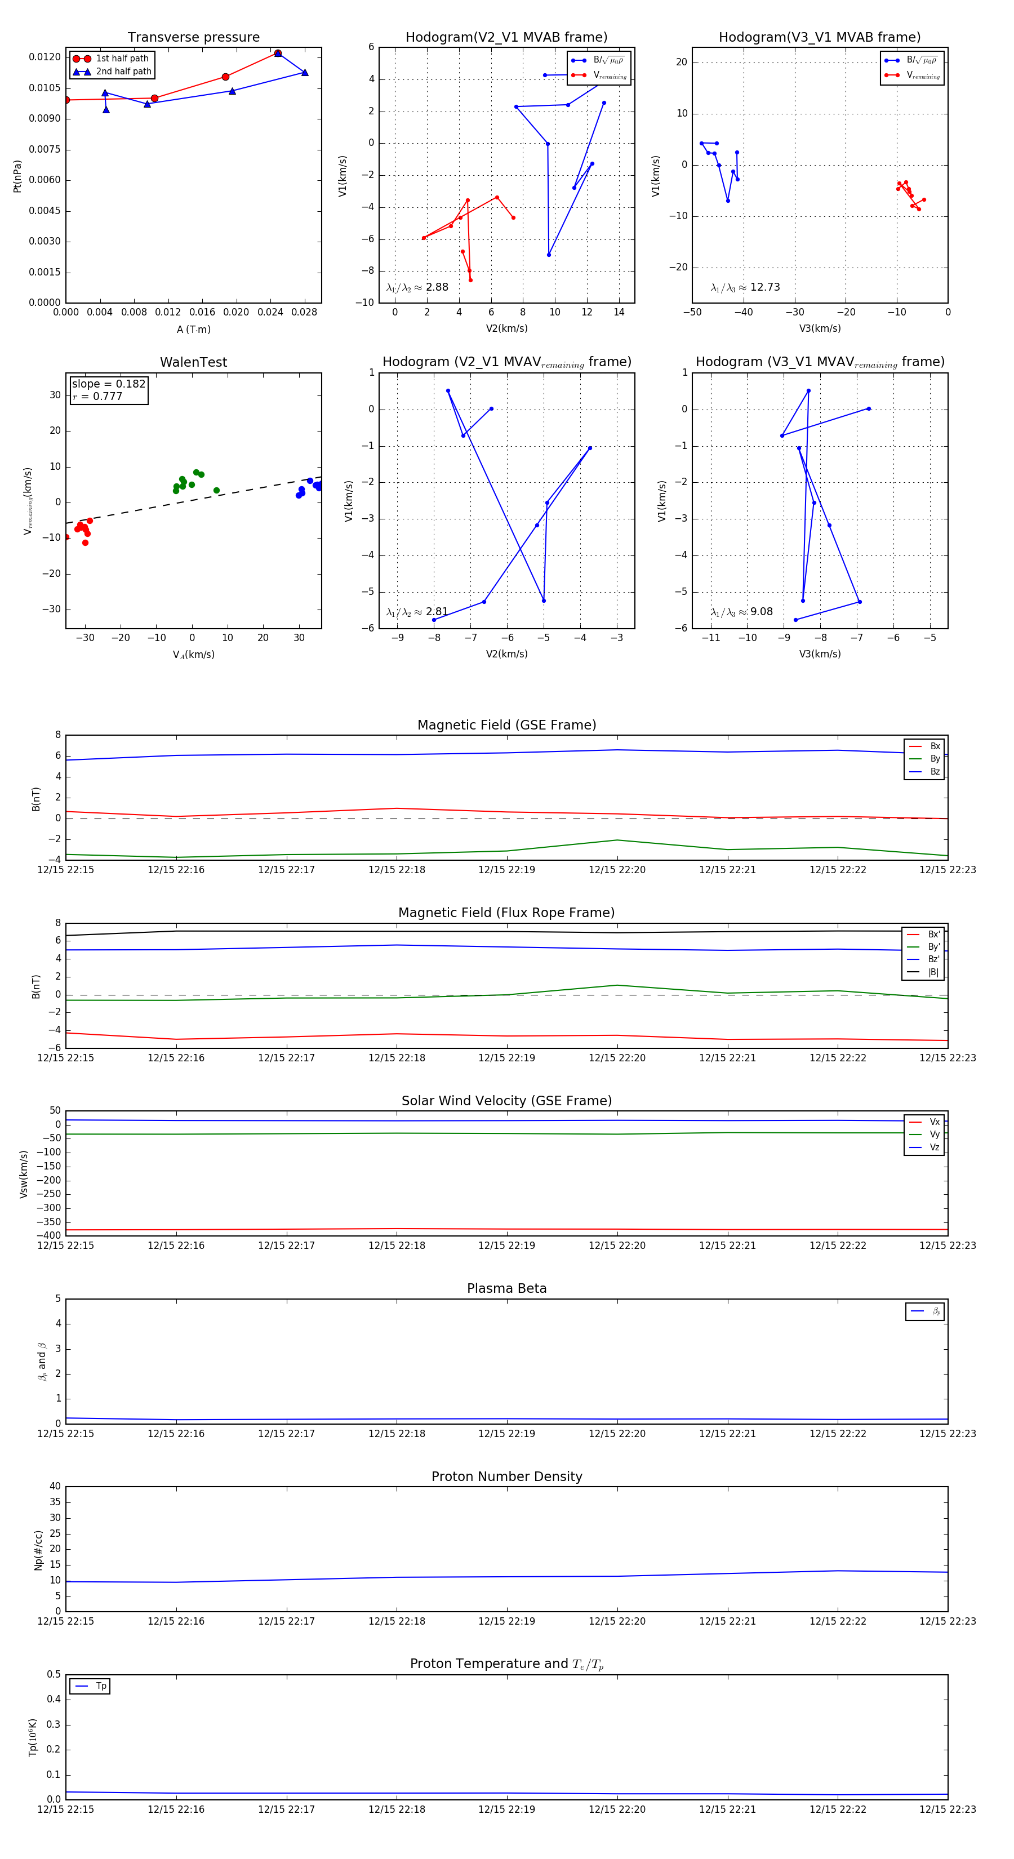
Task: Click the βp legend entry in Plasma Beta
Action: tap(925, 1311)
